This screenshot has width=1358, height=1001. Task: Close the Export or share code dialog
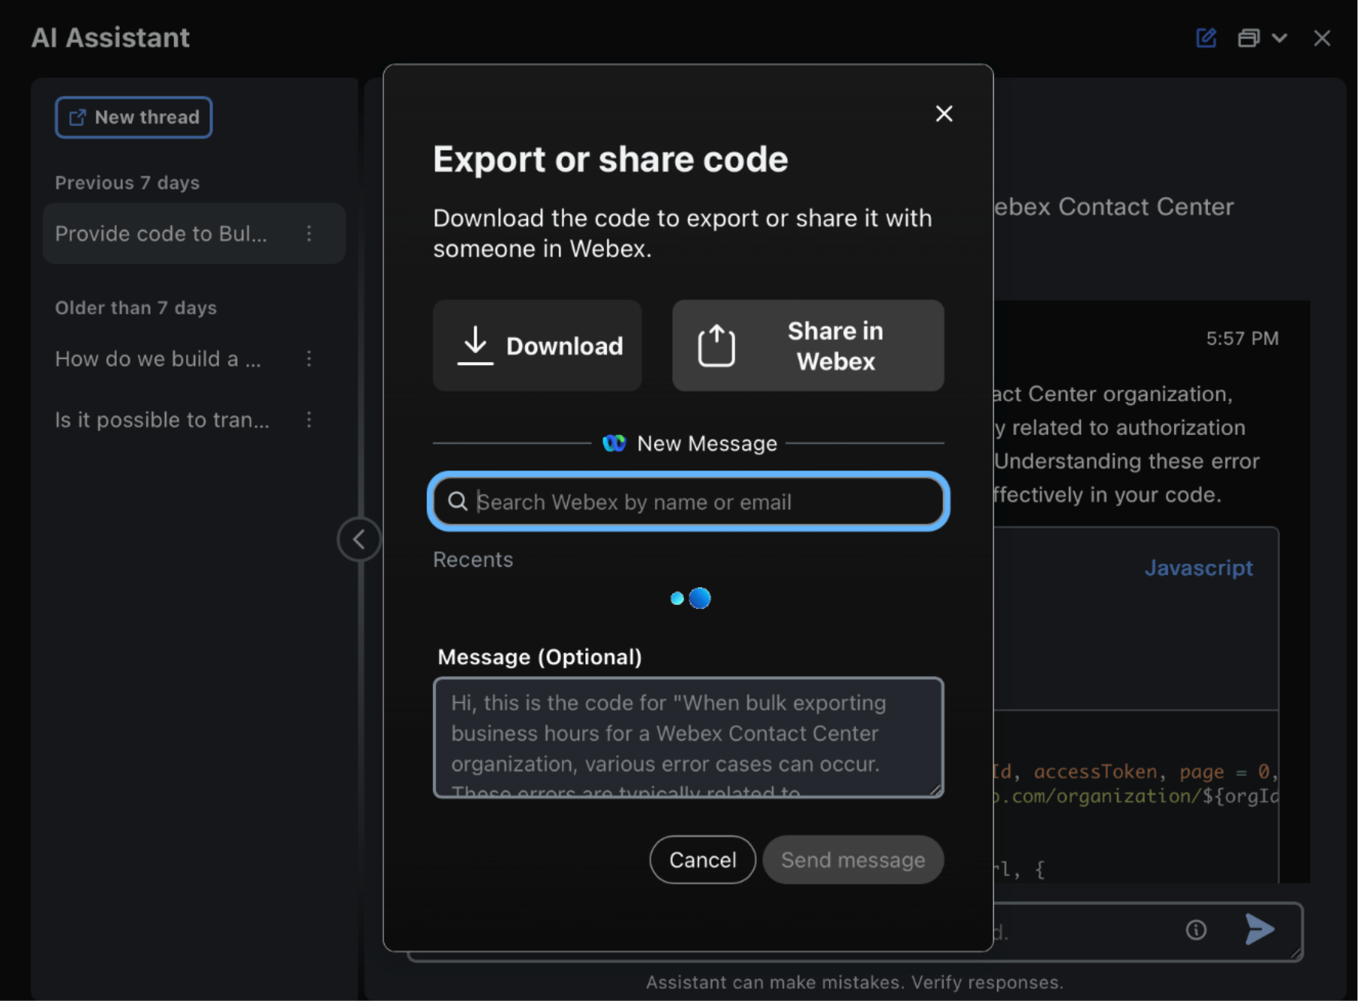coord(944,114)
